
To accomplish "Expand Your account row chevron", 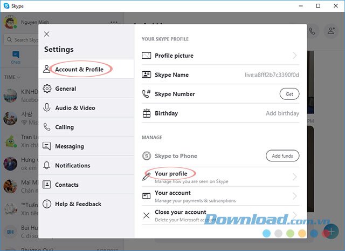I will 295,196.
